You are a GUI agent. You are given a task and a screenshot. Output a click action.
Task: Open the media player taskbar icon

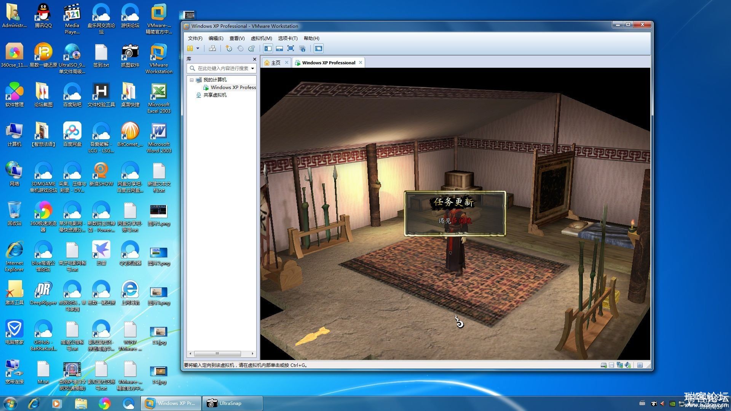click(57, 403)
